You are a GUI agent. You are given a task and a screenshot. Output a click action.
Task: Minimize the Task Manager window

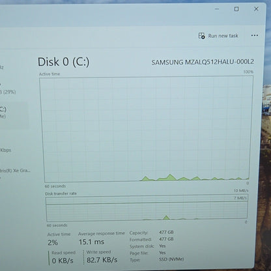click(217, 9)
